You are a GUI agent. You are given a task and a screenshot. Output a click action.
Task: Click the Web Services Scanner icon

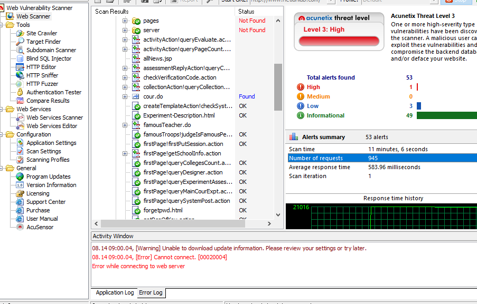(x=20, y=117)
